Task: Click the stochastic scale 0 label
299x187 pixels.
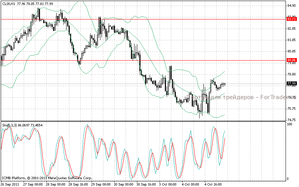Action: pyautogui.click(x=288, y=179)
